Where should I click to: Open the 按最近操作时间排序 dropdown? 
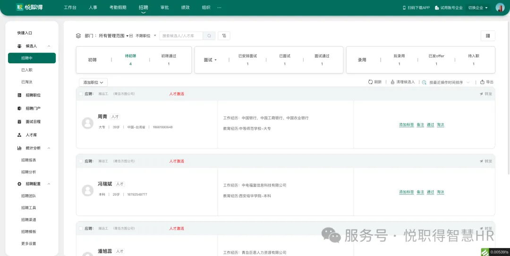449,83
